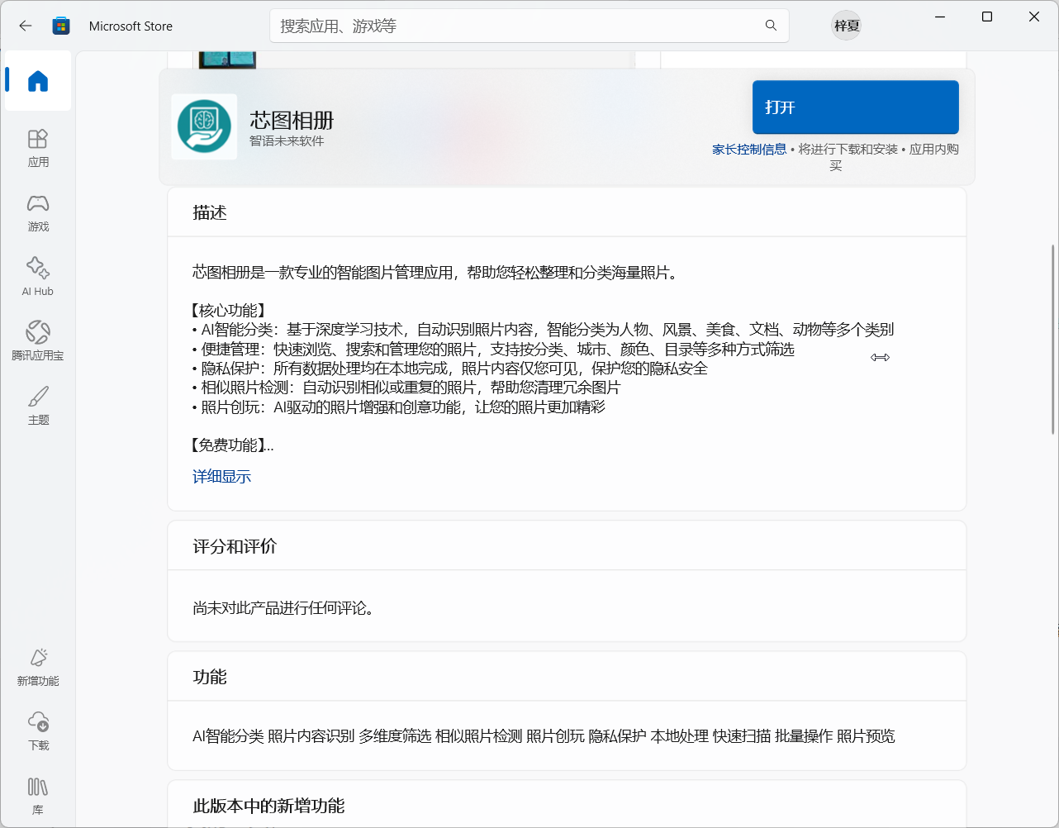Viewport: 1059px width, 828px height.
Task: Go back with the back arrow
Action: click(25, 26)
